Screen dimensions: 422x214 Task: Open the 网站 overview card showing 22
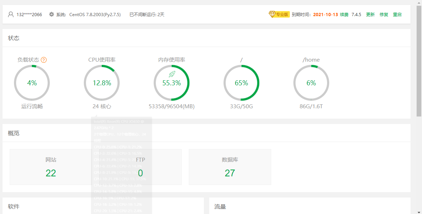tap(51, 167)
